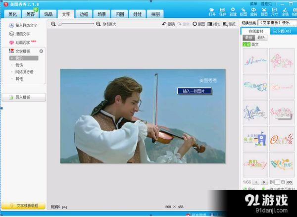The width and height of the screenshot is (297, 217).
Task: Go to previous template page
Action: [x=256, y=182]
